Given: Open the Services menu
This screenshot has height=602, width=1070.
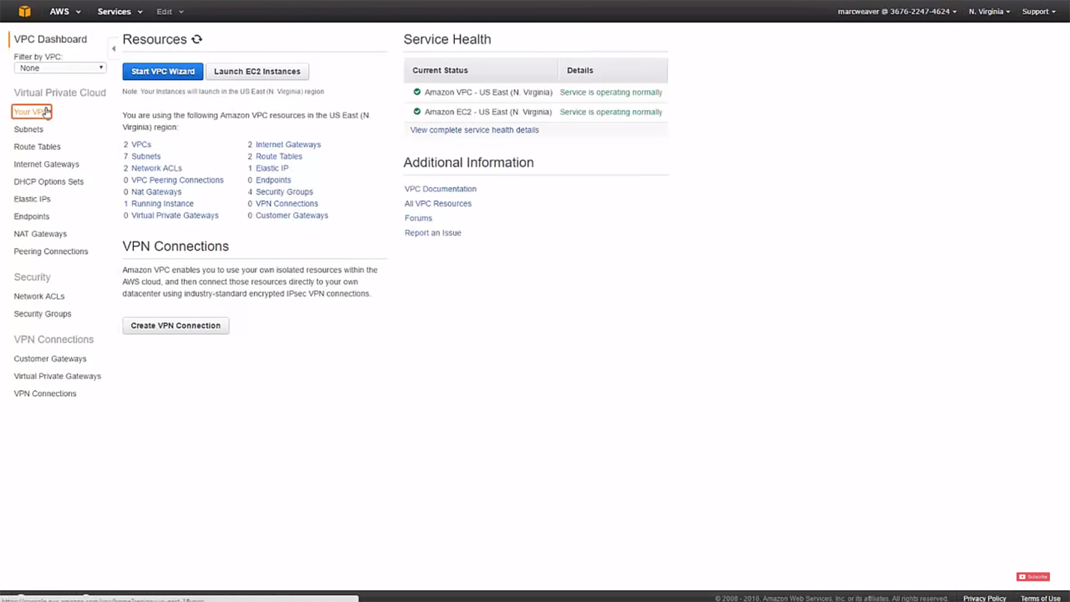Looking at the screenshot, I should coord(119,12).
